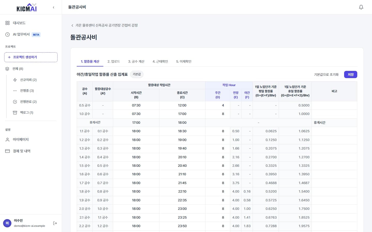Viewport: 372px width, 232px height.
Task: Click the logout icon beside 이수민
Action: tap(55, 223)
